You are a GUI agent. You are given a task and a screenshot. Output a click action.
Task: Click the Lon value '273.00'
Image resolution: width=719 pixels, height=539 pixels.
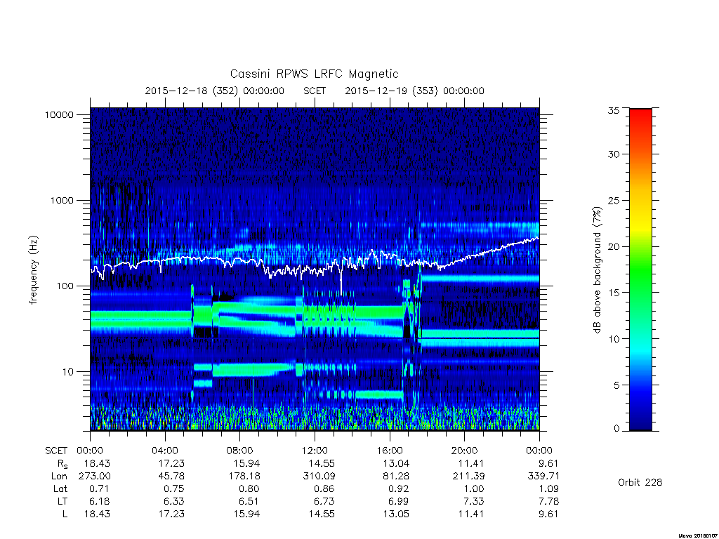coord(95,477)
